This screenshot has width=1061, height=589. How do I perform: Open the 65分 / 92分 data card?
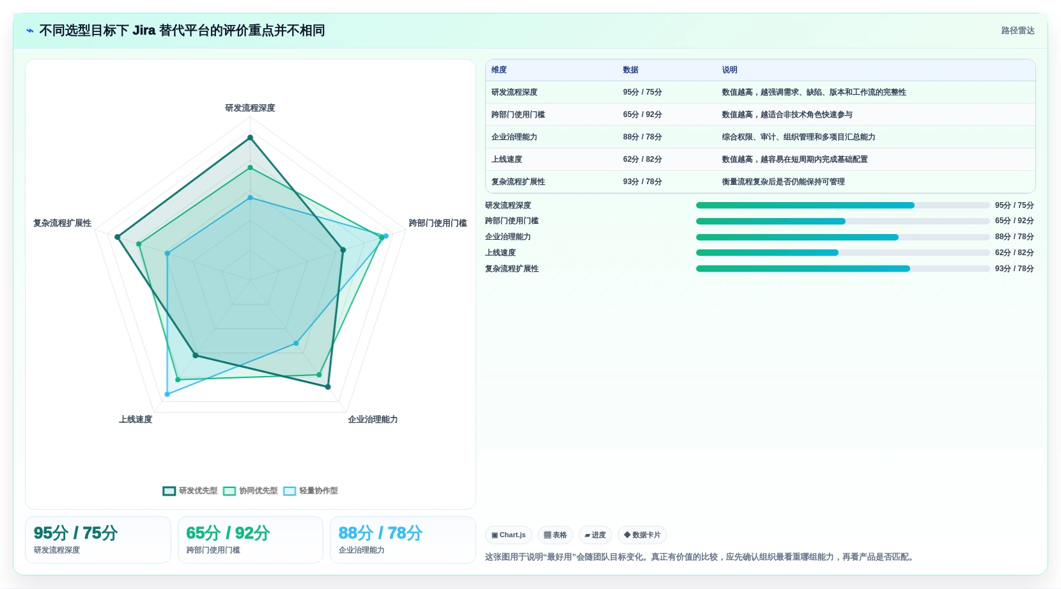point(251,540)
